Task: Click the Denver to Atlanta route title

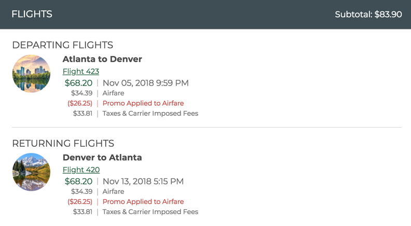Action: click(102, 158)
